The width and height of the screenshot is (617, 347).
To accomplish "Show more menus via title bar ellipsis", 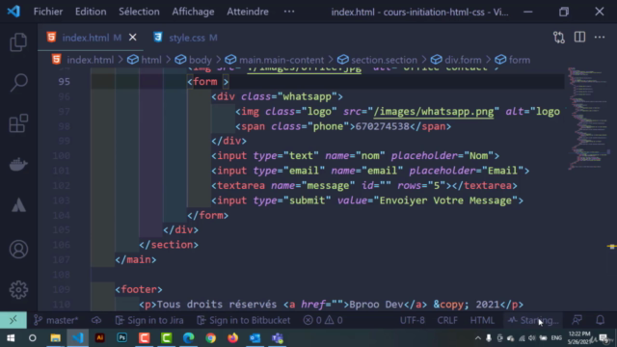I will 289,12.
